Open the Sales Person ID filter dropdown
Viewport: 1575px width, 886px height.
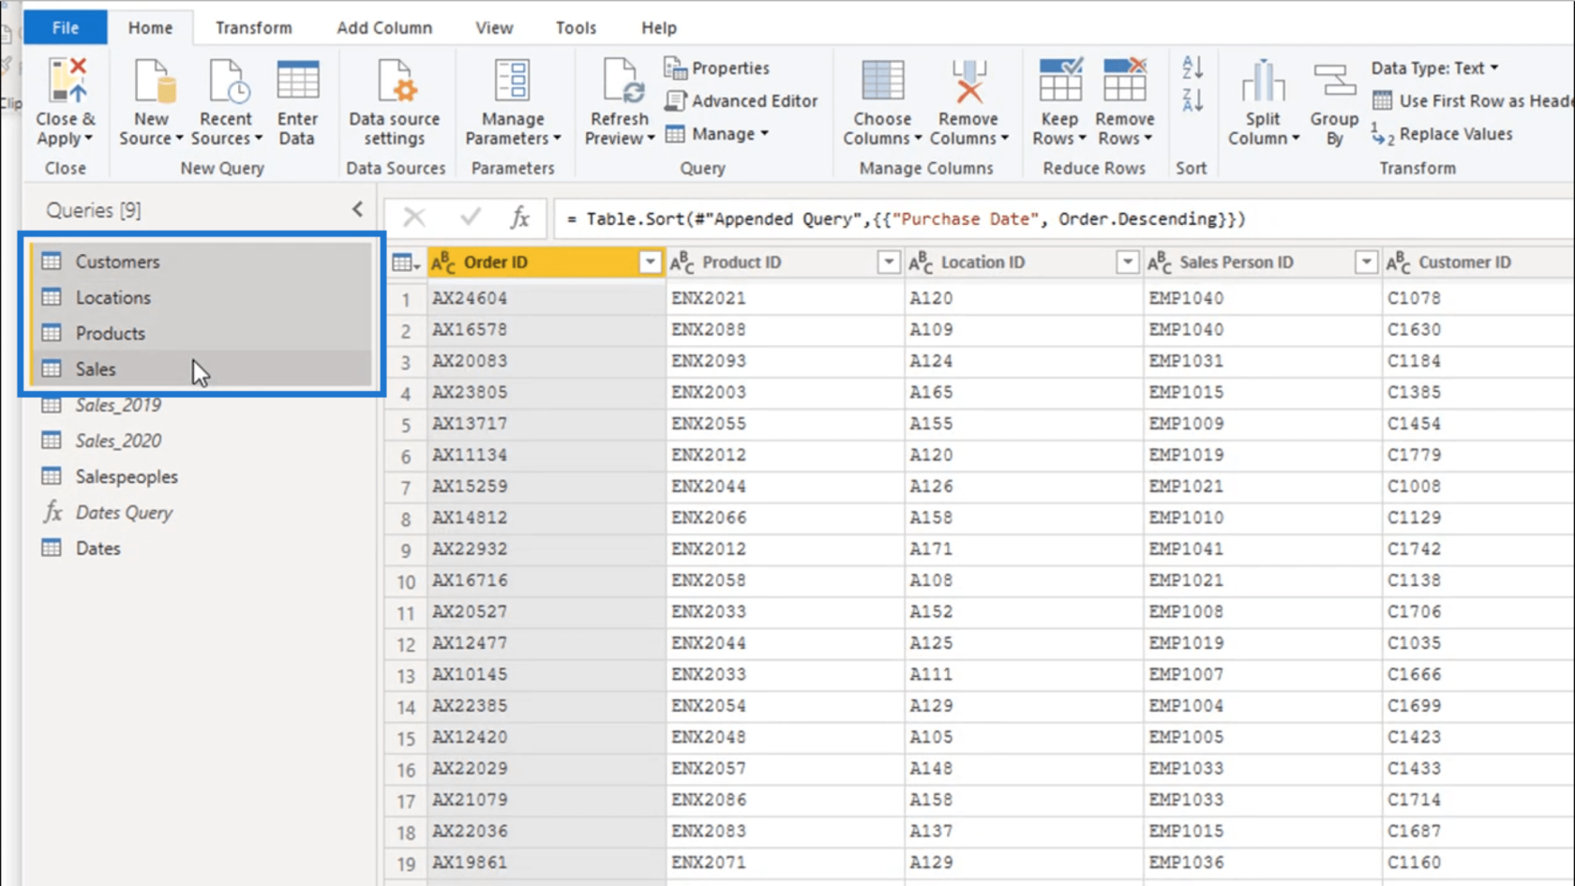pos(1367,263)
